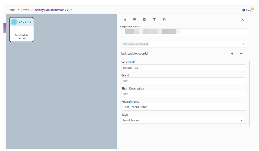Remove the bulk-update-records tag chip
259x151 pixels.
(x=147, y=44)
